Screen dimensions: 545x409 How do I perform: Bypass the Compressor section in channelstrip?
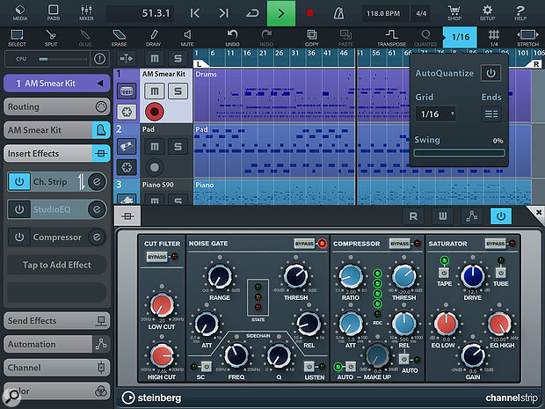point(399,244)
